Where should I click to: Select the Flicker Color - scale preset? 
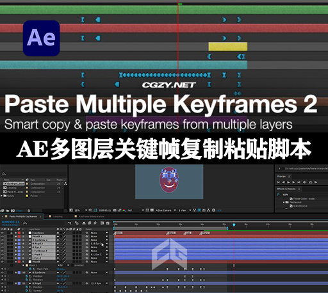[304, 198]
